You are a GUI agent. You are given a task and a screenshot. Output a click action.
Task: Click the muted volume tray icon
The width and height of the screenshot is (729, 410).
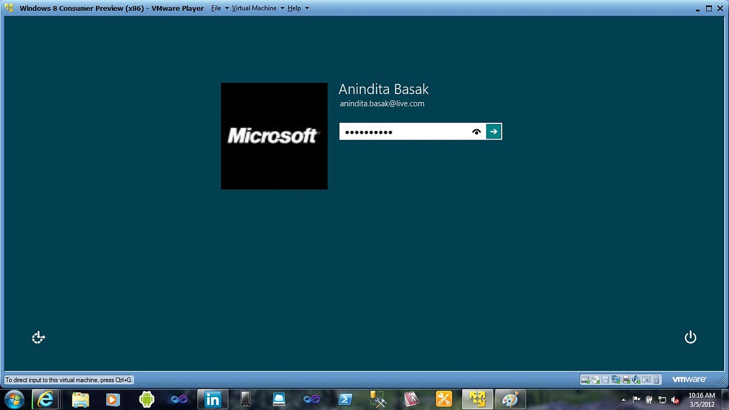point(675,400)
